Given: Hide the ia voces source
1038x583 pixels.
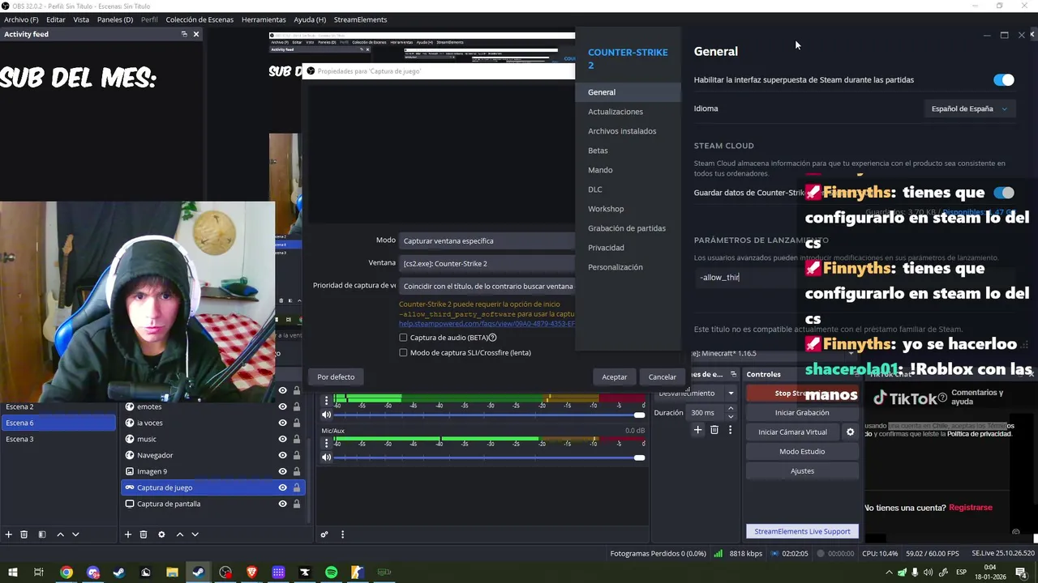Looking at the screenshot, I should click(x=282, y=423).
